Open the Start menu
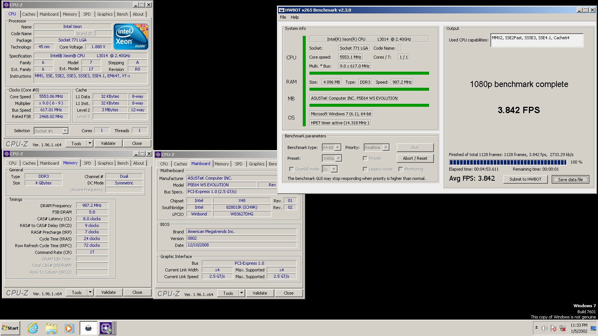 point(10,328)
